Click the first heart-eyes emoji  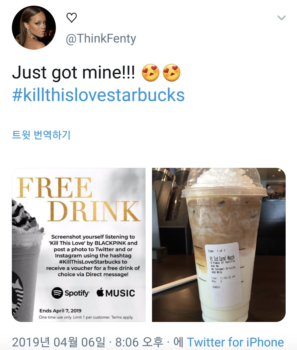click(x=151, y=73)
